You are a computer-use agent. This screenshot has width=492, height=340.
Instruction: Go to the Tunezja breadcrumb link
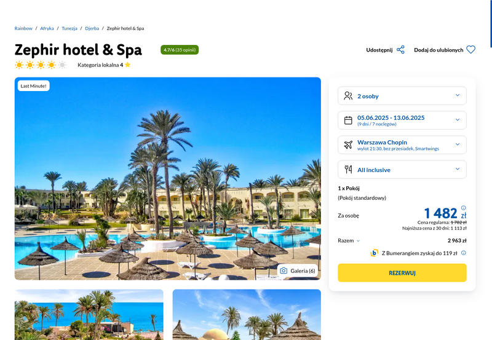(69, 28)
